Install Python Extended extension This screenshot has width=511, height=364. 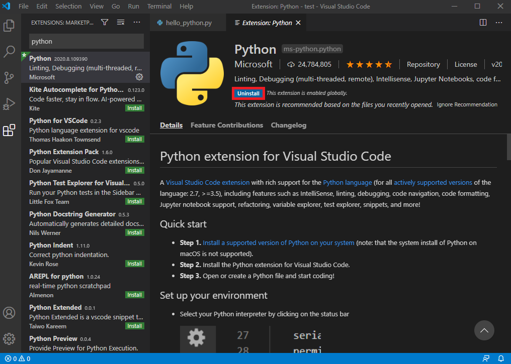[x=135, y=326]
